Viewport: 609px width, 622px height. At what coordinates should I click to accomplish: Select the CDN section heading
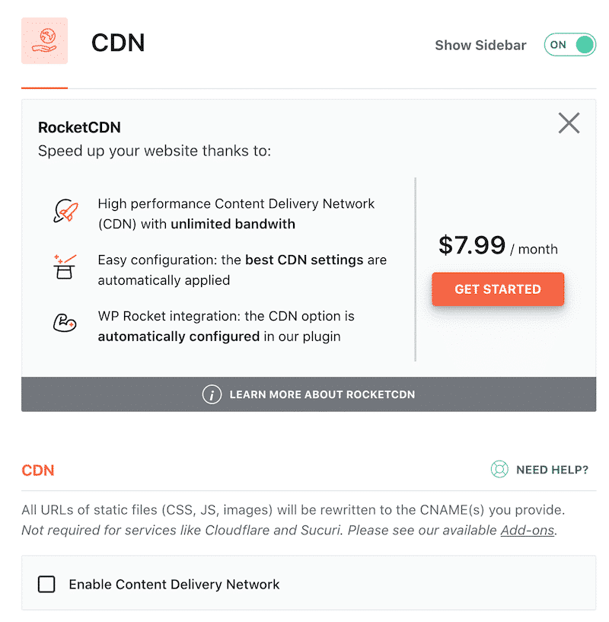37,470
